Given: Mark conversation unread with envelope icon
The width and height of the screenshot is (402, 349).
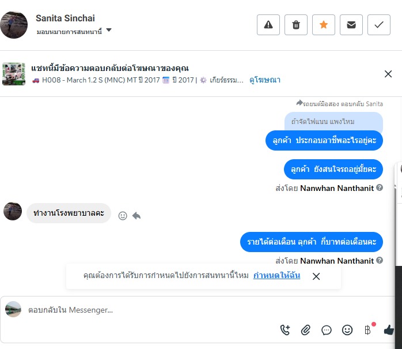Looking at the screenshot, I should 351,25.
